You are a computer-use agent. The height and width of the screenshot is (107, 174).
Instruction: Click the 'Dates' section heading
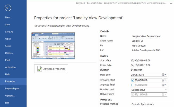point(104,56)
